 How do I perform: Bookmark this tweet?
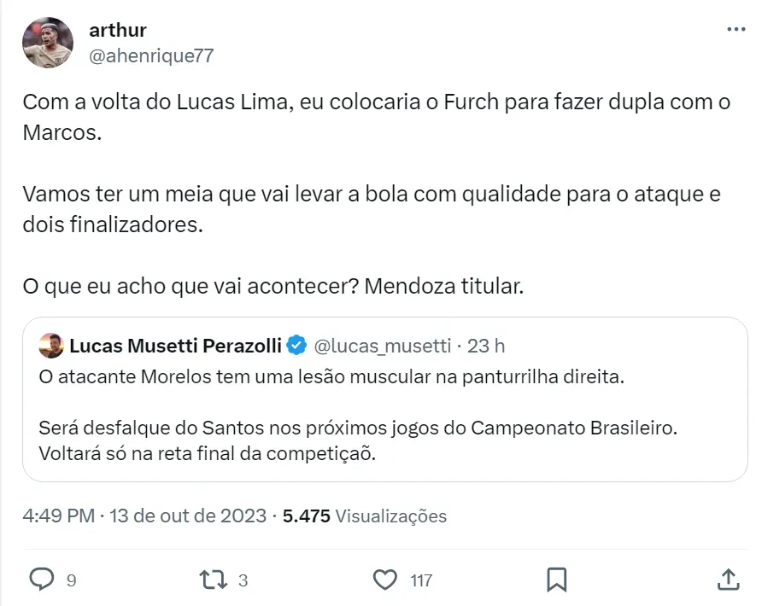click(557, 580)
